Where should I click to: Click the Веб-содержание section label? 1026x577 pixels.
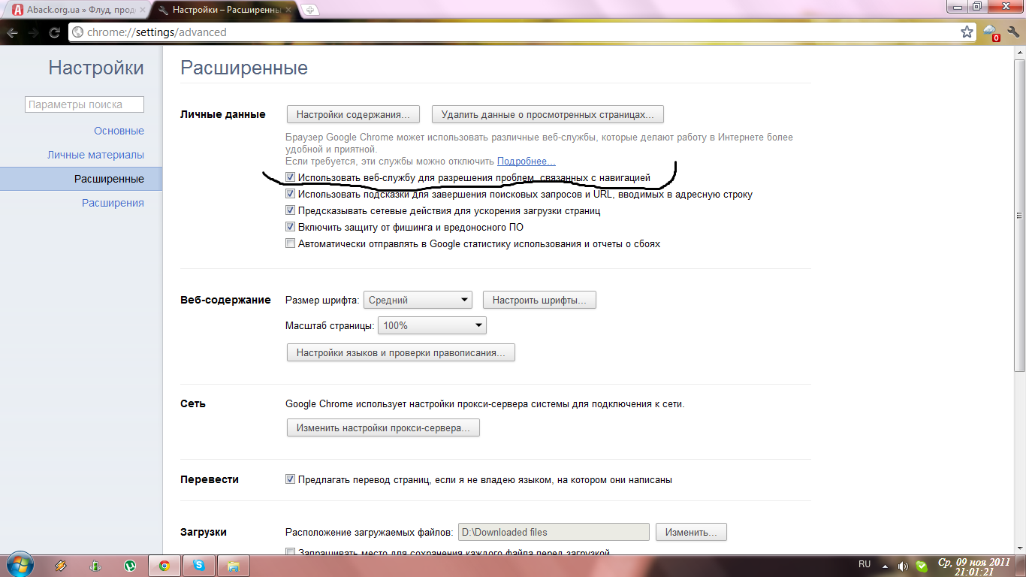225,300
